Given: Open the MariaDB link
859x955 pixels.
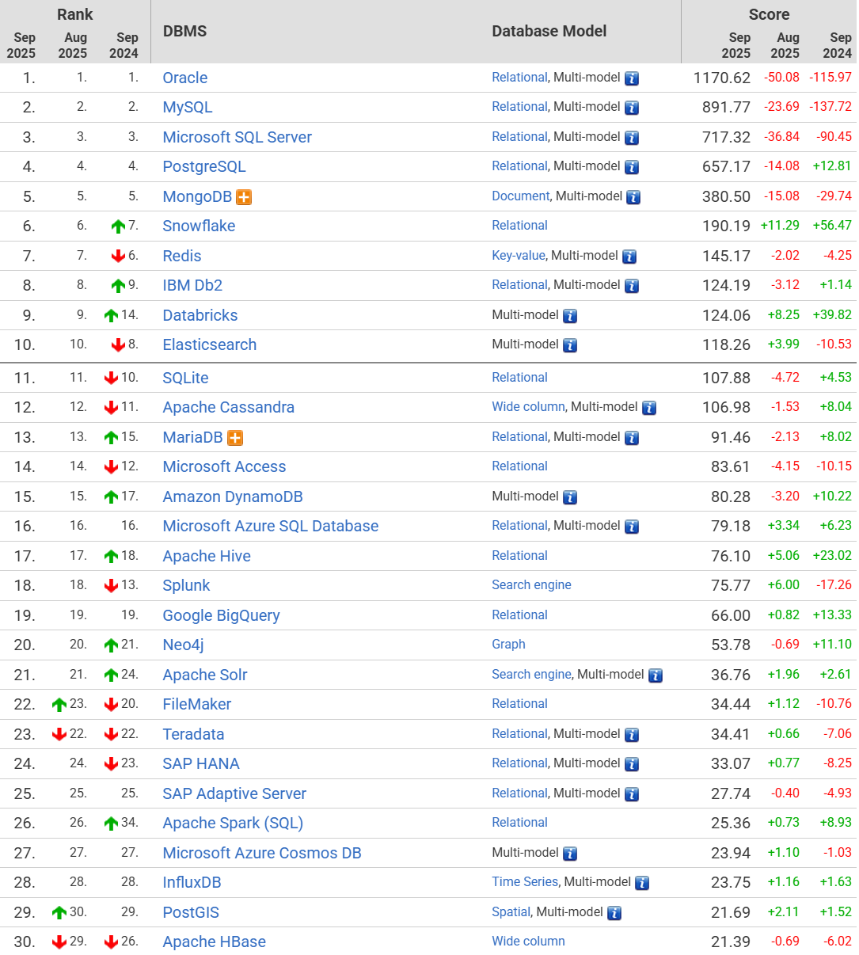Looking at the screenshot, I should tap(193, 437).
